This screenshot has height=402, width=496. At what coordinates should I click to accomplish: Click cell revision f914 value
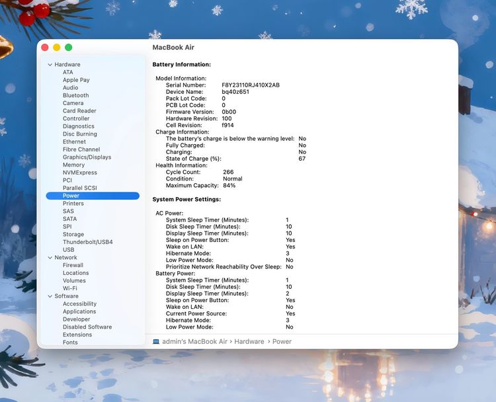(227, 125)
